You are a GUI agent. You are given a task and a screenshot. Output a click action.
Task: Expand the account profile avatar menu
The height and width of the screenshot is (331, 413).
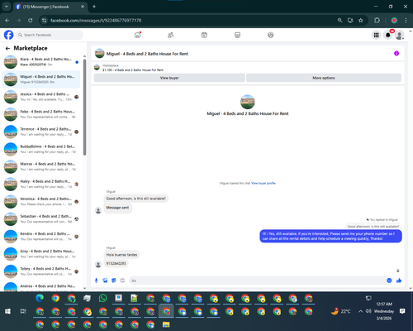[x=400, y=35]
